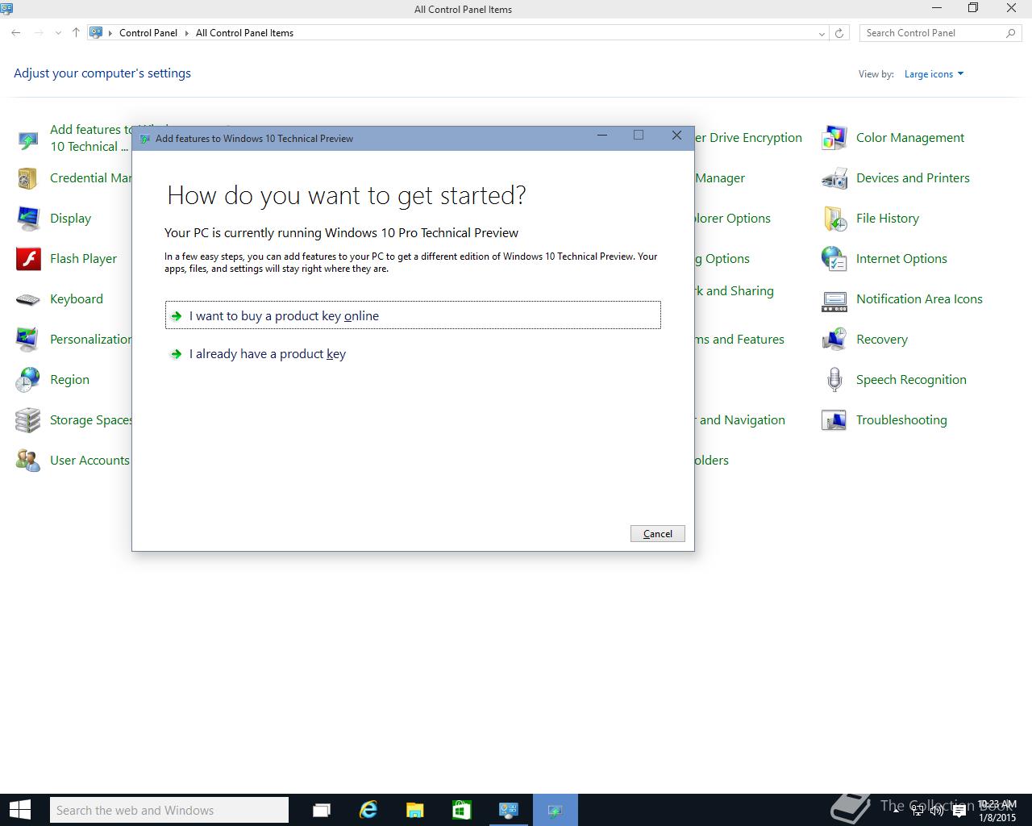Click the Back arrow in Control Panel
The image size is (1032, 826).
click(16, 33)
